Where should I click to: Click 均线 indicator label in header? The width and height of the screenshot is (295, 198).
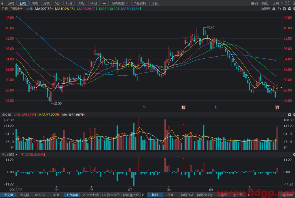tap(29, 9)
